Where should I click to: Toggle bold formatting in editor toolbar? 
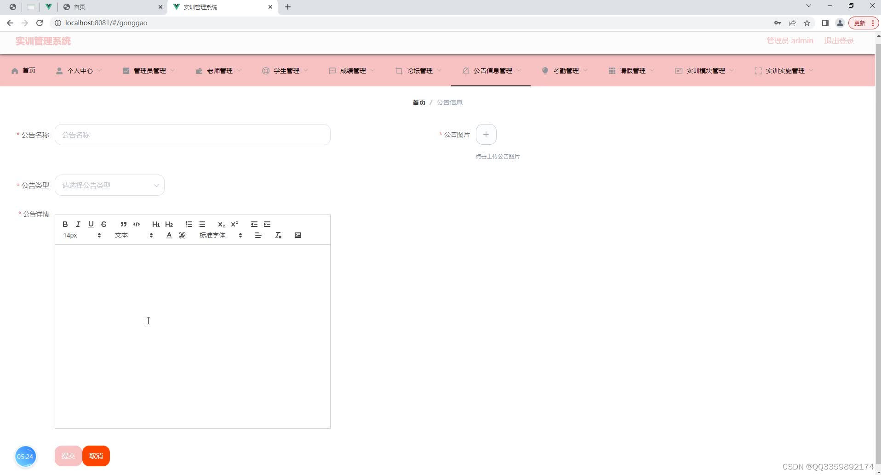65,224
